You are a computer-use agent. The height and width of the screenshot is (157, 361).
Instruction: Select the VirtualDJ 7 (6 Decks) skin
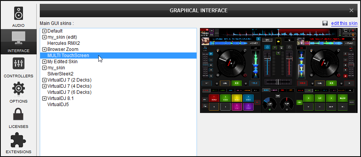pyautogui.click(x=69, y=92)
